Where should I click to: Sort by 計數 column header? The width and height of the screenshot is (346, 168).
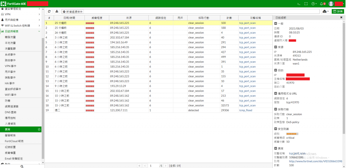pos(229,18)
